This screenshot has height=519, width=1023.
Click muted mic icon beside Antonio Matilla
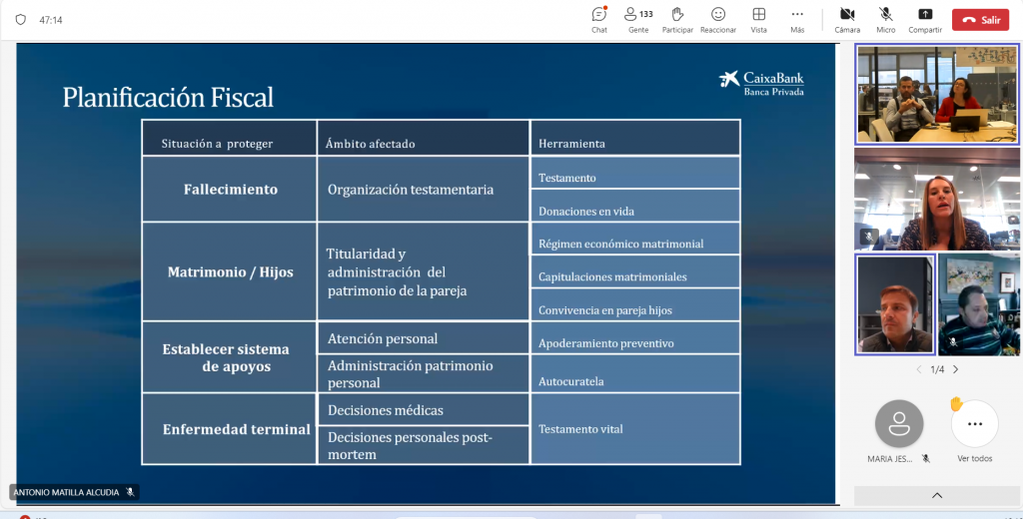[131, 492]
